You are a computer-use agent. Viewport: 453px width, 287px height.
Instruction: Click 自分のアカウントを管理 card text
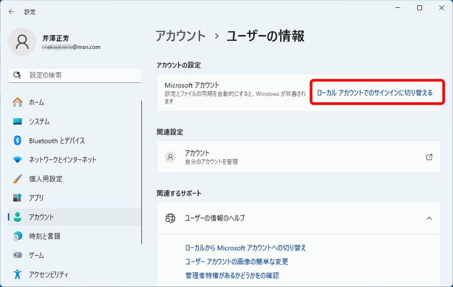click(211, 162)
